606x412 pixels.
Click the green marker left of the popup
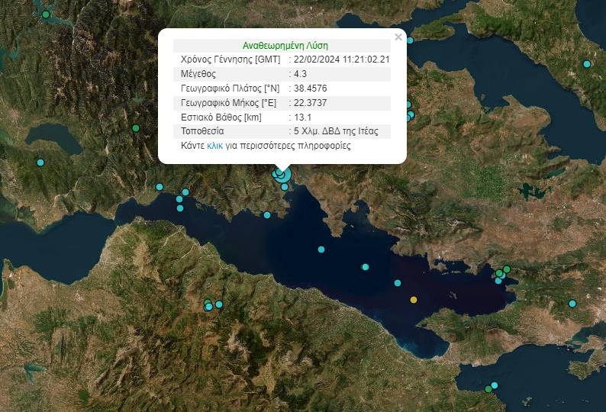[136, 128]
